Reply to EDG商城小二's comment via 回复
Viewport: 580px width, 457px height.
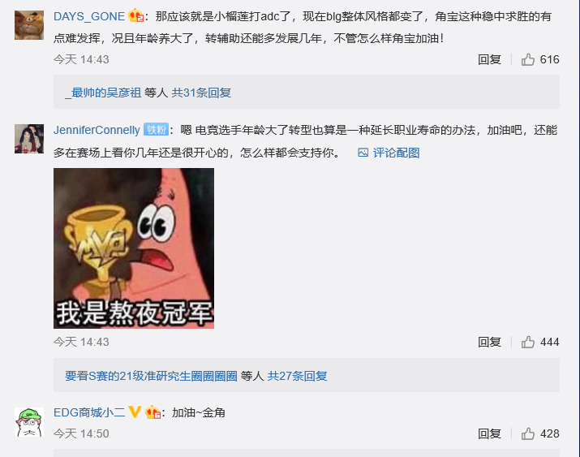tap(489, 433)
